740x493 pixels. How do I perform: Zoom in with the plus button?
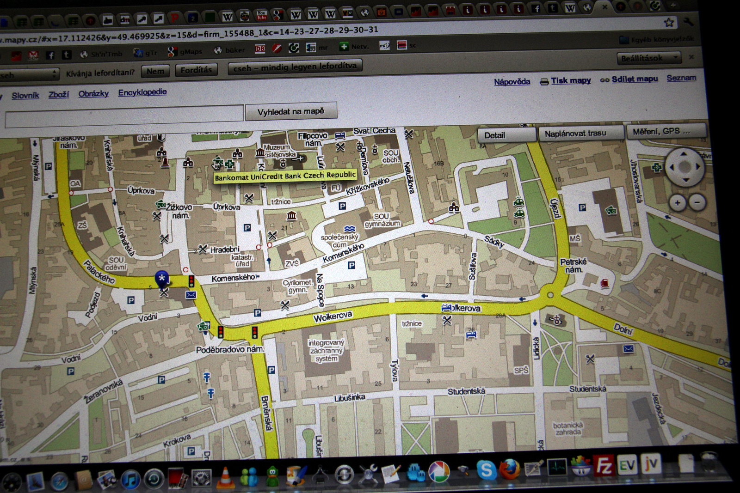[677, 203]
